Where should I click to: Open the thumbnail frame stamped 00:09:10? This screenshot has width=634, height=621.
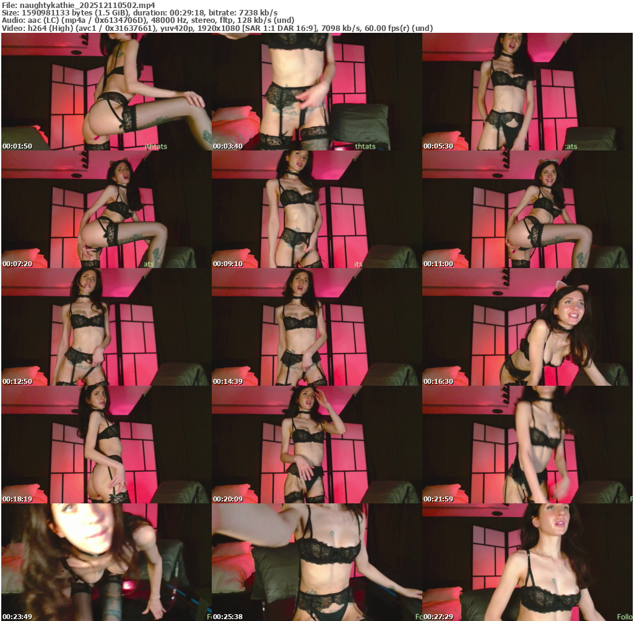point(317,209)
